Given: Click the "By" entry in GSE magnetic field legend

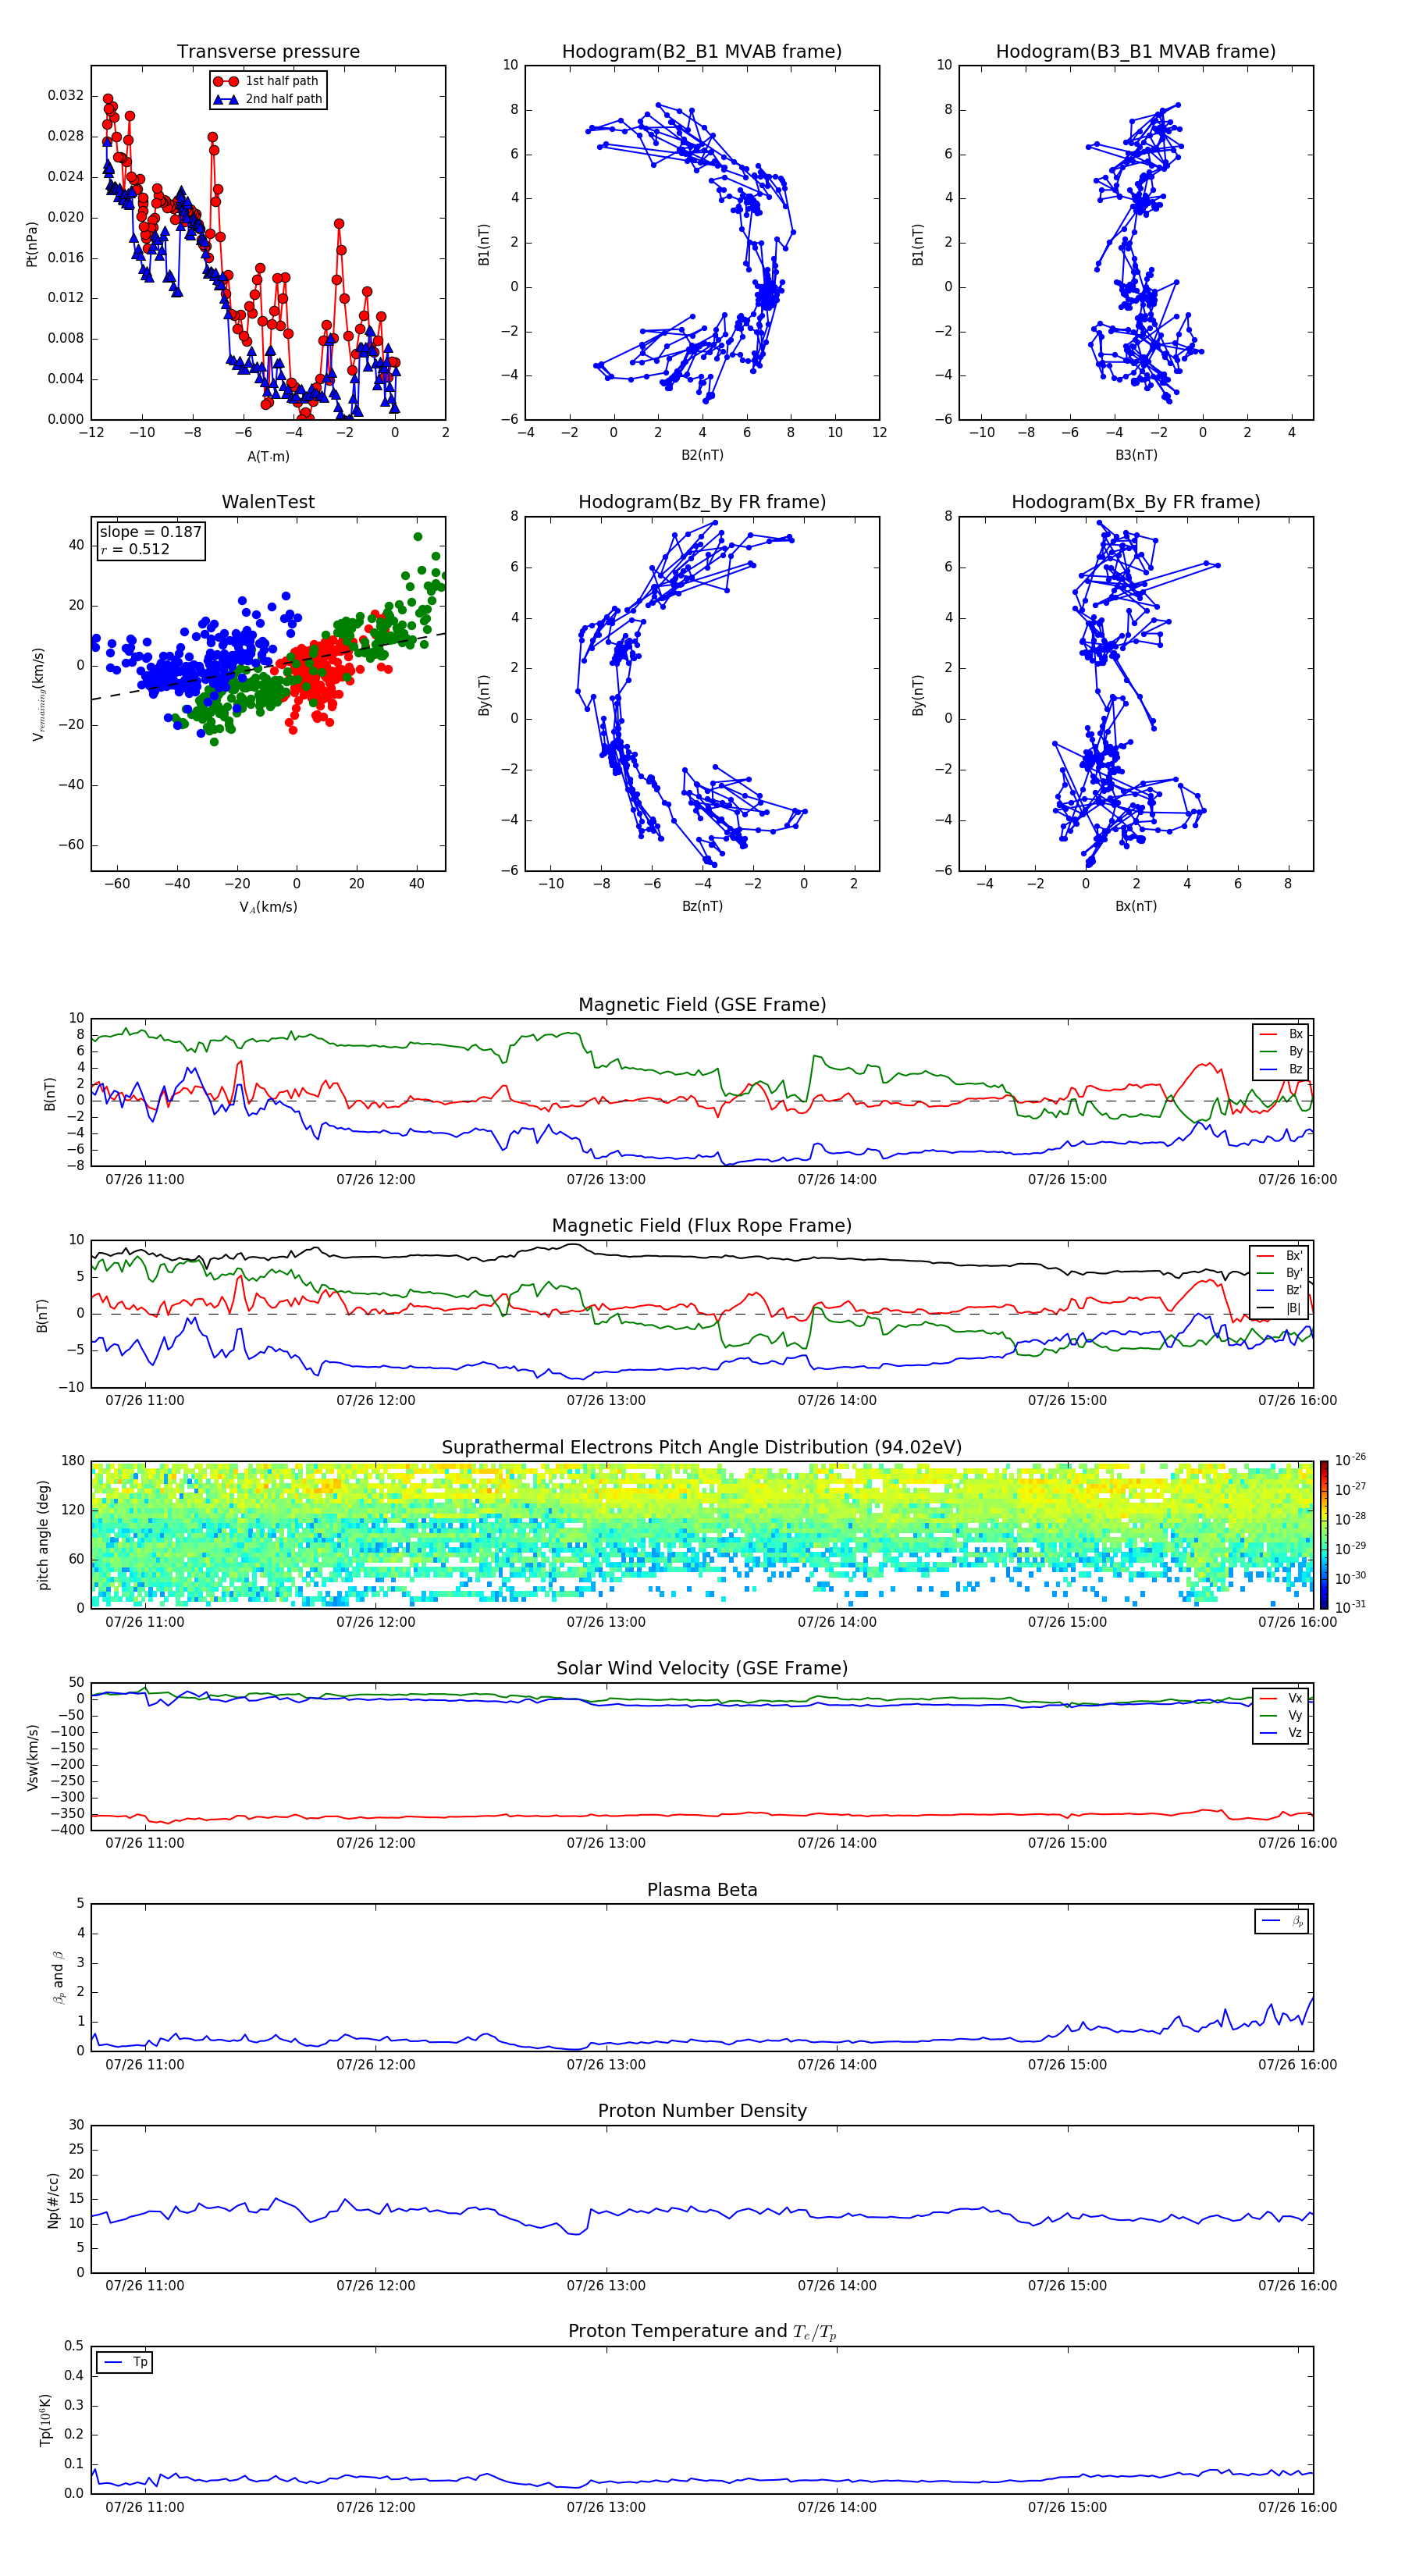Looking at the screenshot, I should (1281, 1051).
